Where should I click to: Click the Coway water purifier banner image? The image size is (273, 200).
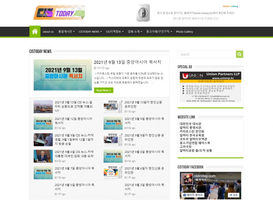click(143, 13)
